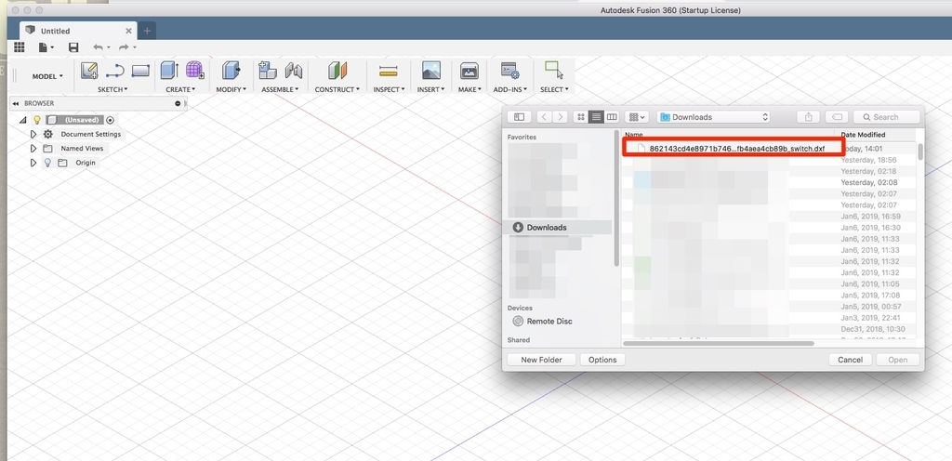Click the New Component assemble icon
Viewport: 952px width, 461px height.
click(268, 71)
